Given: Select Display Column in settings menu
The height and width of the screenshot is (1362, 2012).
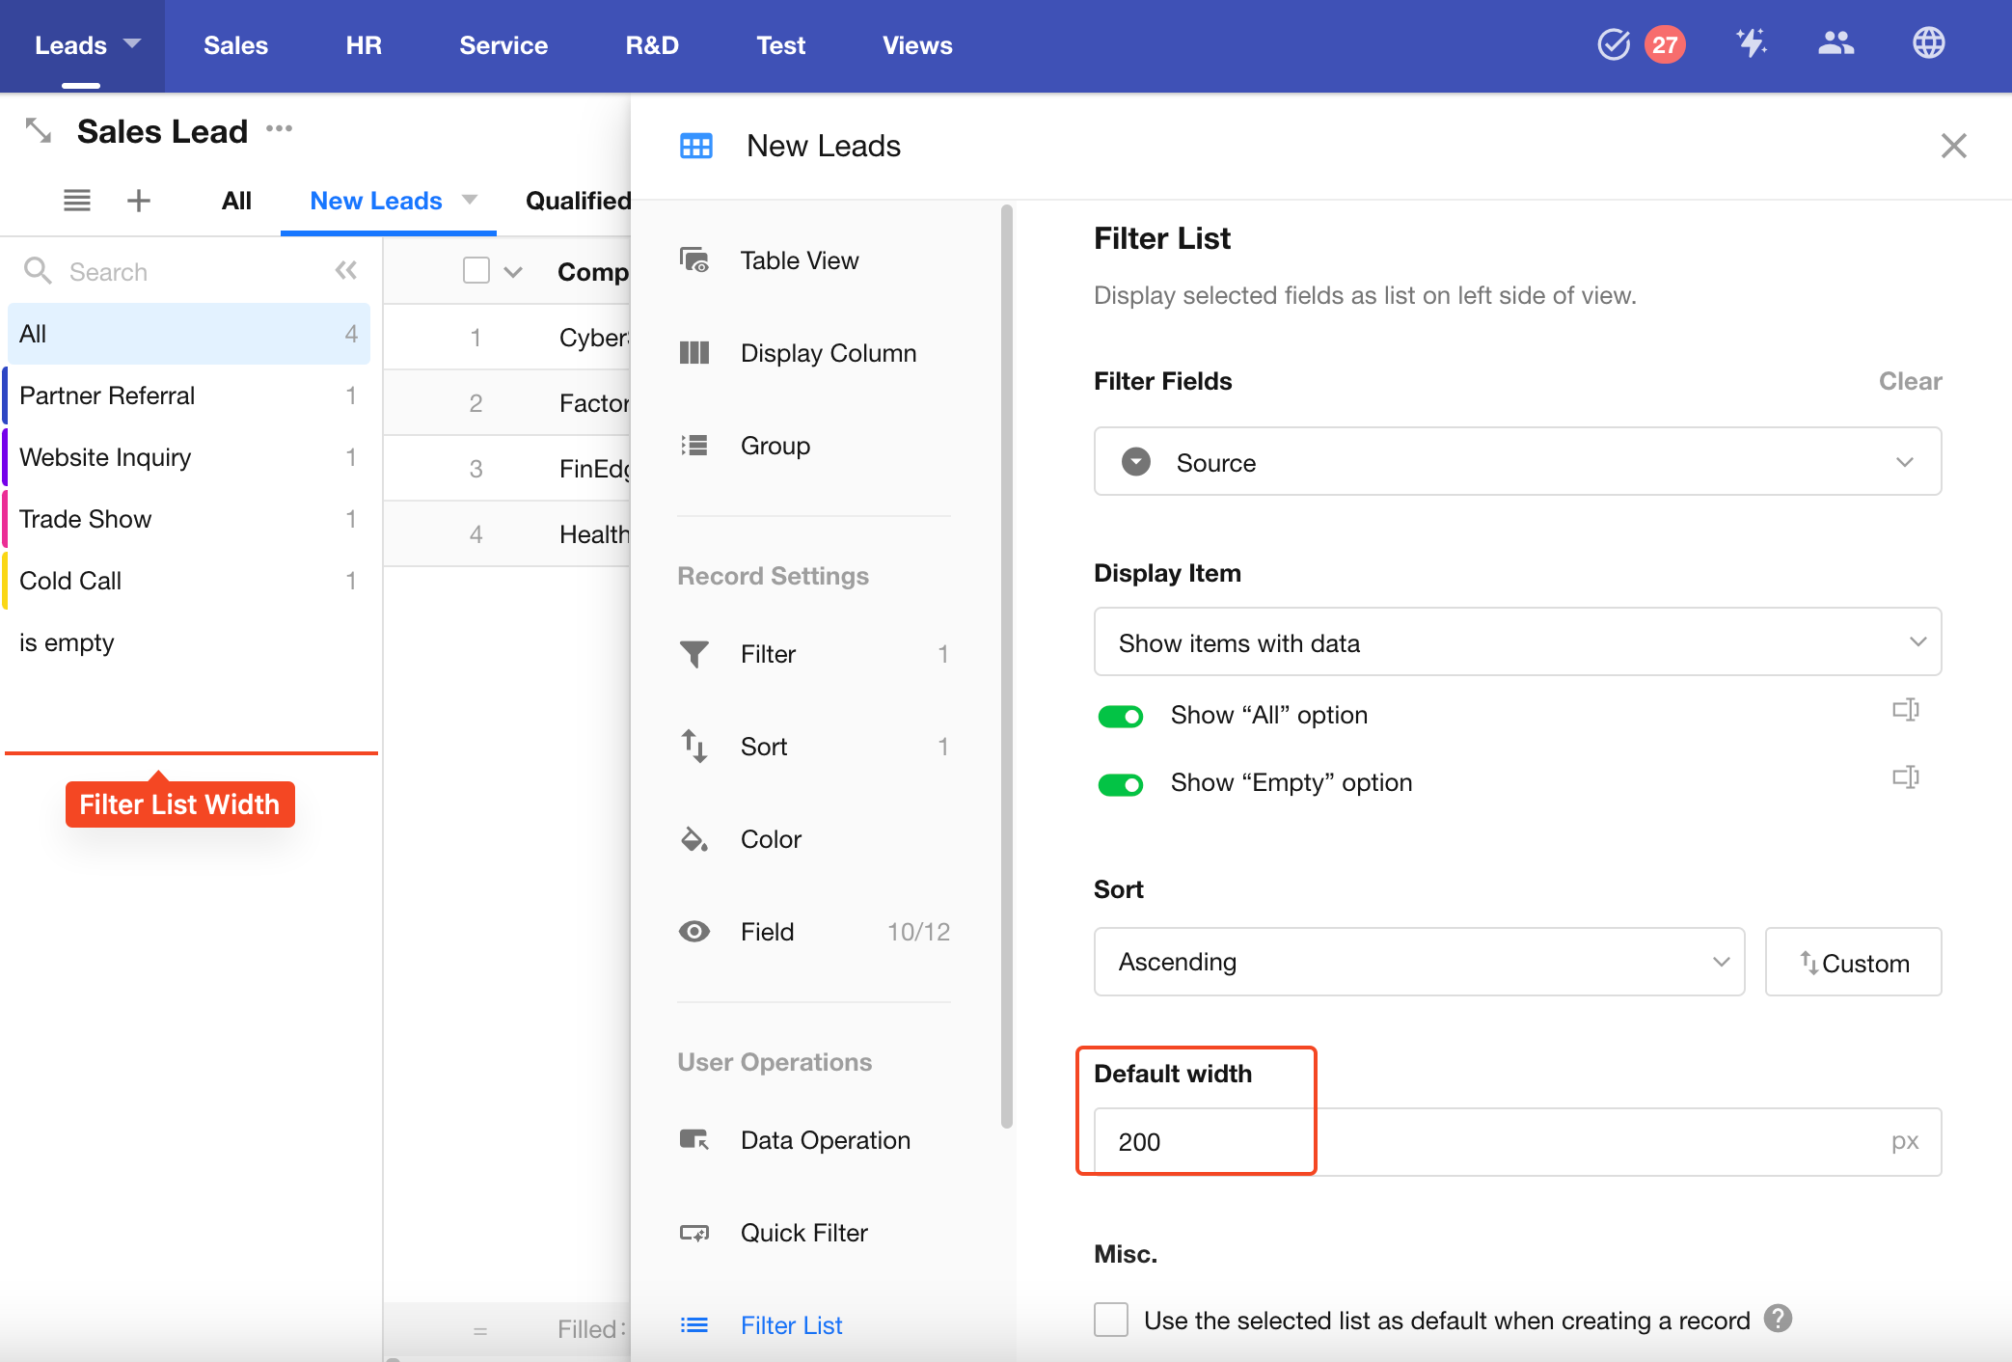Looking at the screenshot, I should click(x=828, y=353).
